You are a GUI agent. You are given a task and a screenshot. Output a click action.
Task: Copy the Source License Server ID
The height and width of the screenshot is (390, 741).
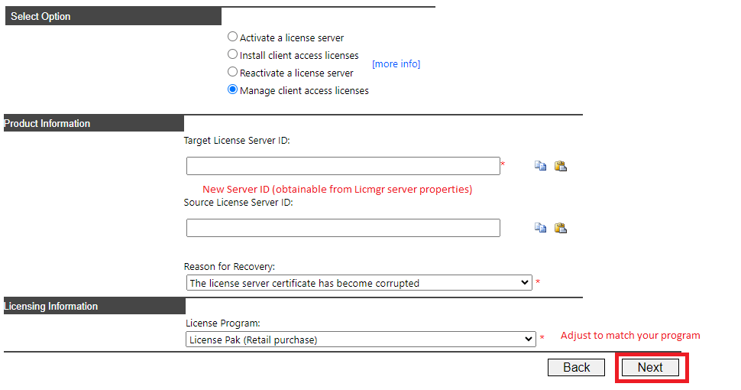tap(540, 228)
